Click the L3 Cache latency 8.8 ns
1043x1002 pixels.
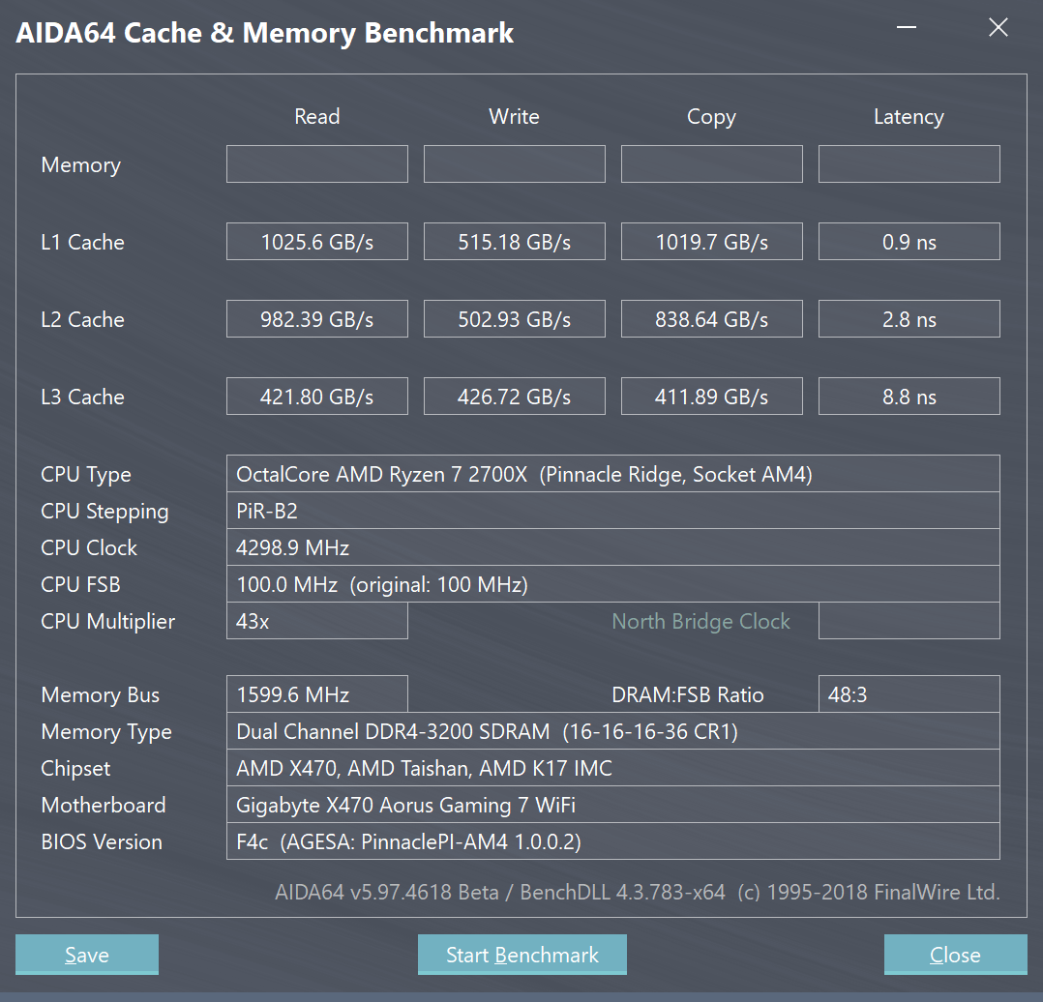909,397
